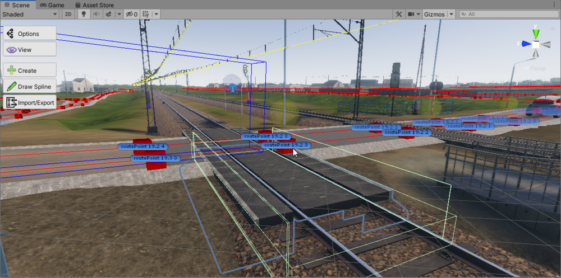The height and width of the screenshot is (278, 561).
Task: Open search filter magnifier dropdown
Action: pyautogui.click(x=464, y=15)
